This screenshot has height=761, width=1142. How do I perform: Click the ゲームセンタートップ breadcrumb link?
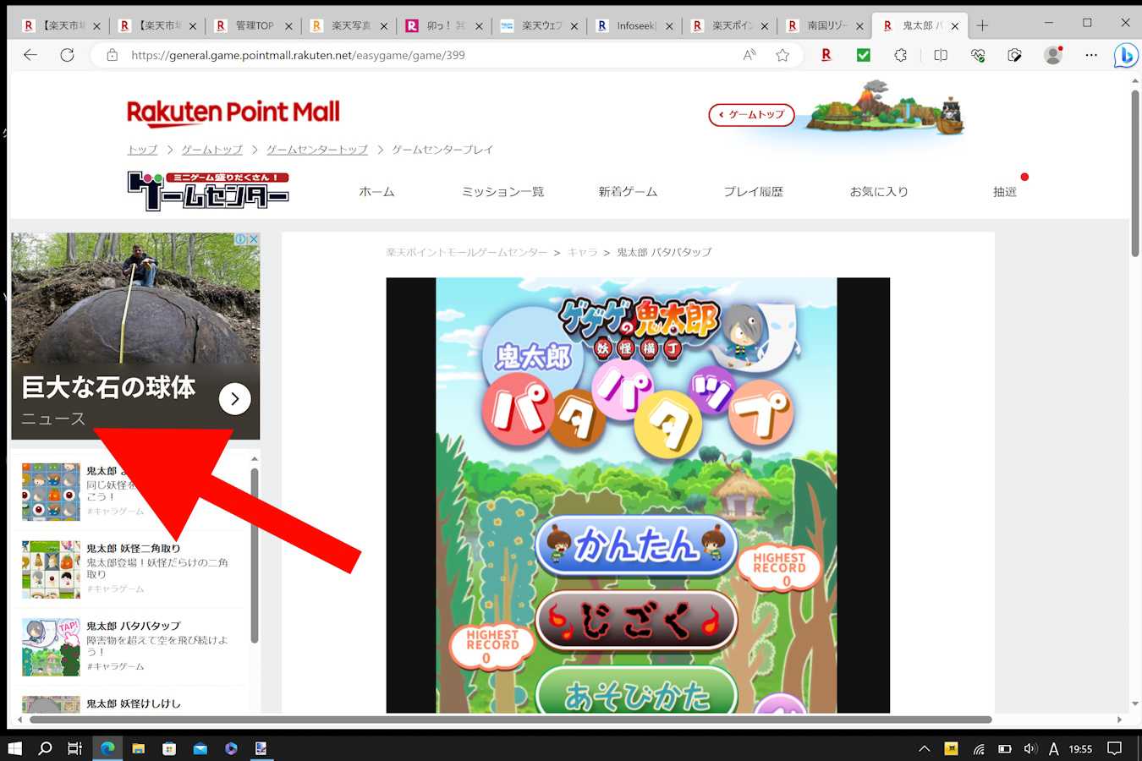[317, 150]
